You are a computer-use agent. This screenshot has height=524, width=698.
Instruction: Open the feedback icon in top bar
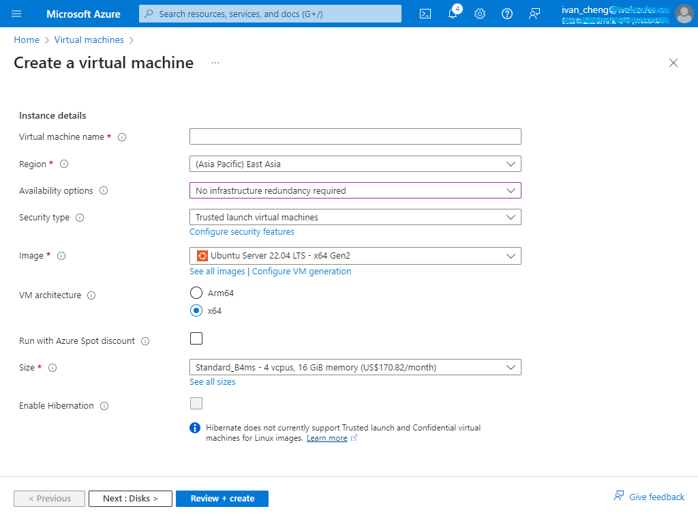point(534,14)
